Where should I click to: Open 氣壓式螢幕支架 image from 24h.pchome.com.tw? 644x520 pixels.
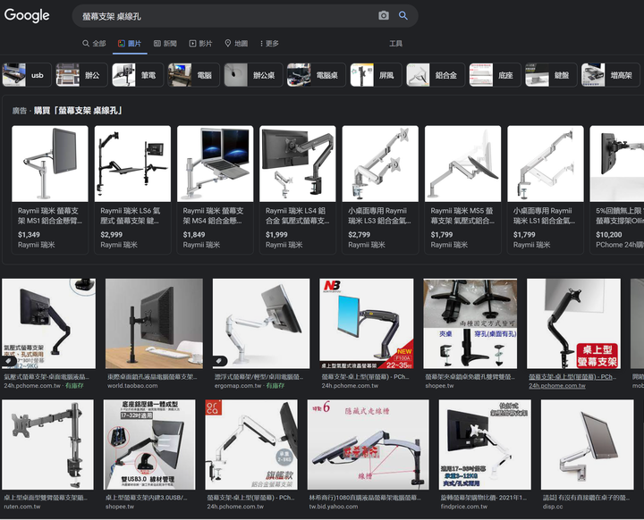click(x=49, y=323)
